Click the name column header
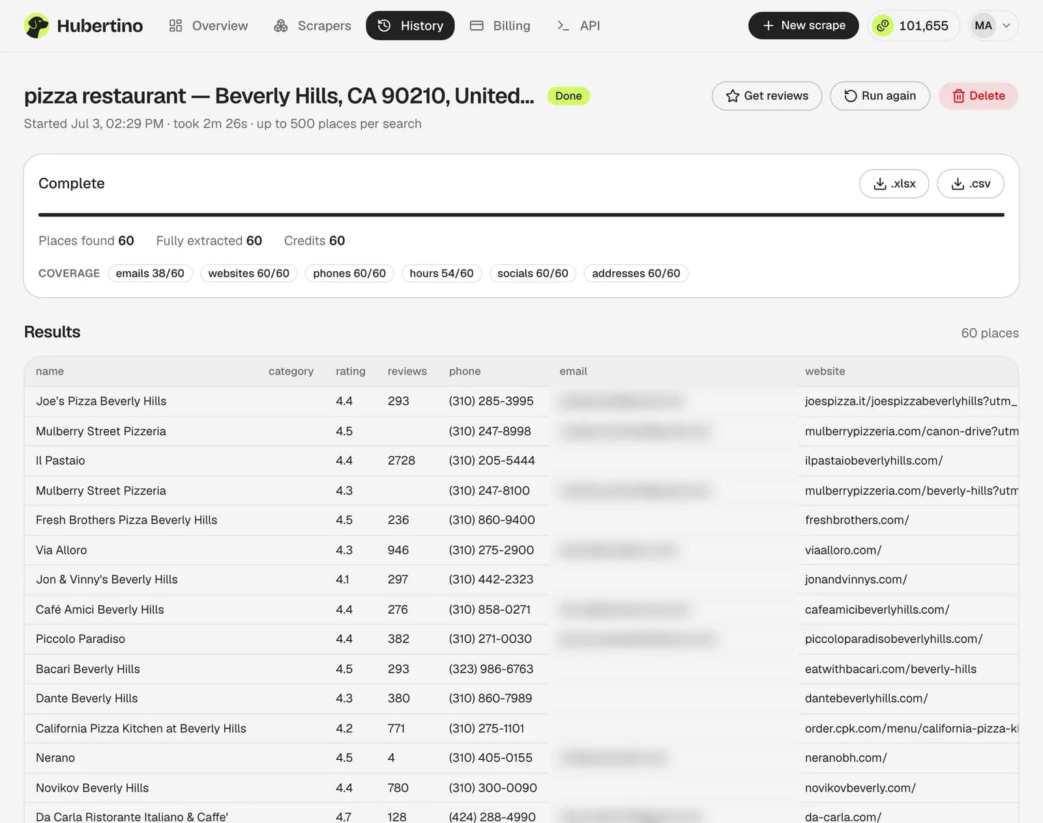This screenshot has height=823, width=1043. coord(50,371)
